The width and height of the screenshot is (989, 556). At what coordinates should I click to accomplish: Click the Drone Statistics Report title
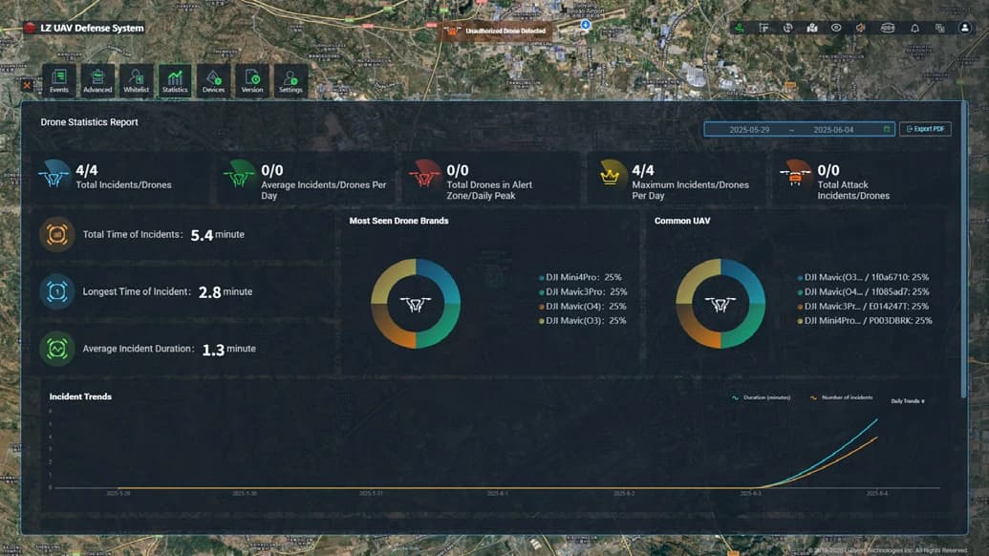pos(89,122)
